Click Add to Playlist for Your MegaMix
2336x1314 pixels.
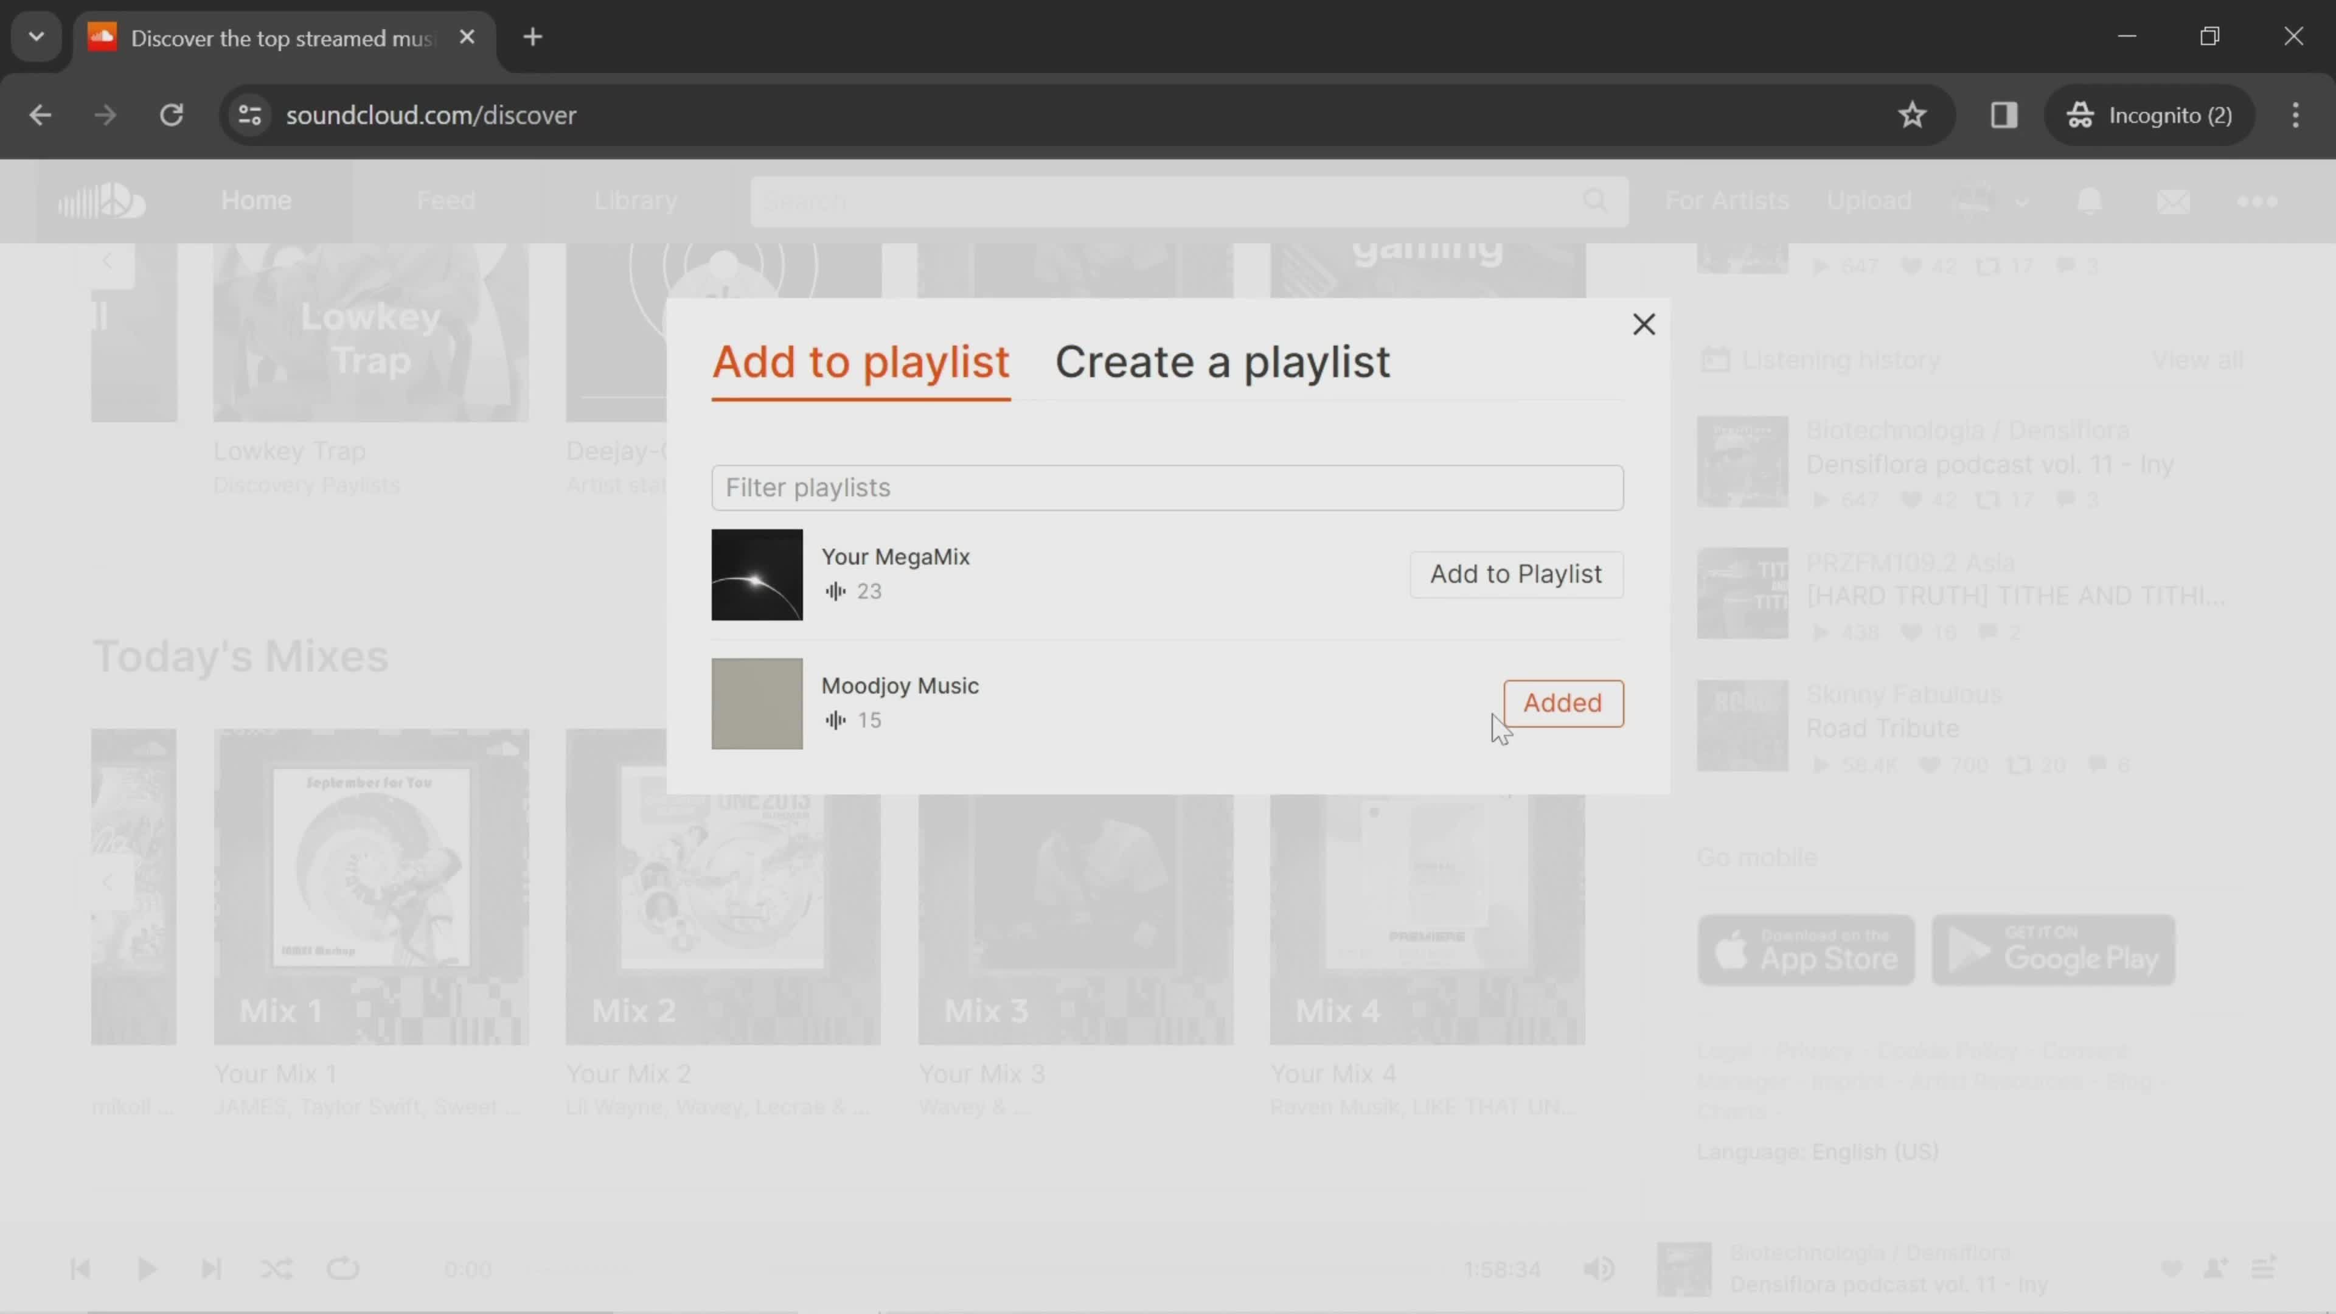click(1515, 573)
